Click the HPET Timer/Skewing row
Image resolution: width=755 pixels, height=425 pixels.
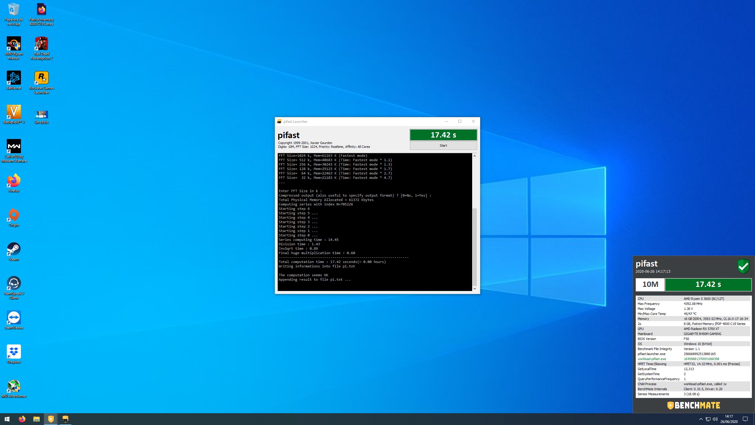[693, 364]
